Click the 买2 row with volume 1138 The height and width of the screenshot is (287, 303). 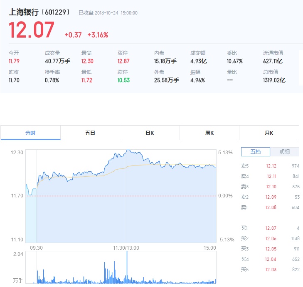(270, 238)
